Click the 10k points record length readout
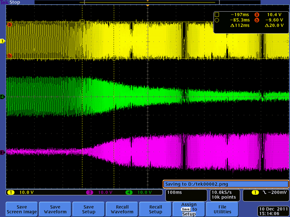The image size is (290, 217). click(x=224, y=197)
